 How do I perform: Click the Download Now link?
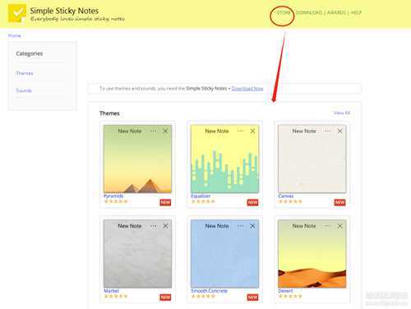point(247,89)
